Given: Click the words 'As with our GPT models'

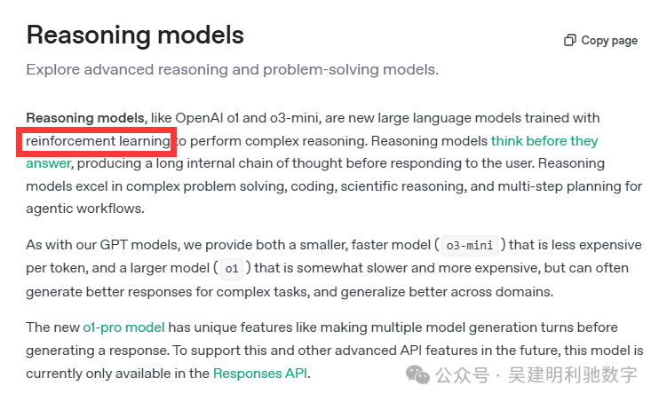Looking at the screenshot, I should point(99,245).
